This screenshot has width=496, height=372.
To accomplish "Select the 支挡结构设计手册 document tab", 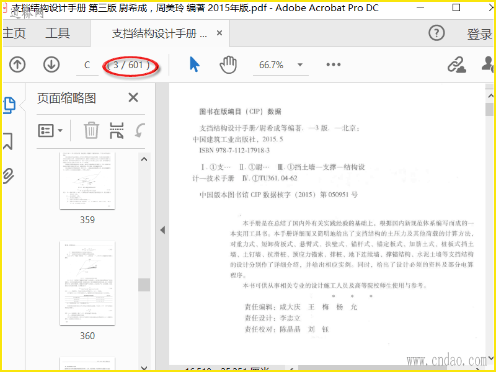I will [159, 33].
